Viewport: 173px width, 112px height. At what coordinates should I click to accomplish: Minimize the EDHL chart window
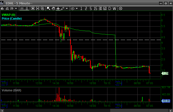tap(161, 3)
